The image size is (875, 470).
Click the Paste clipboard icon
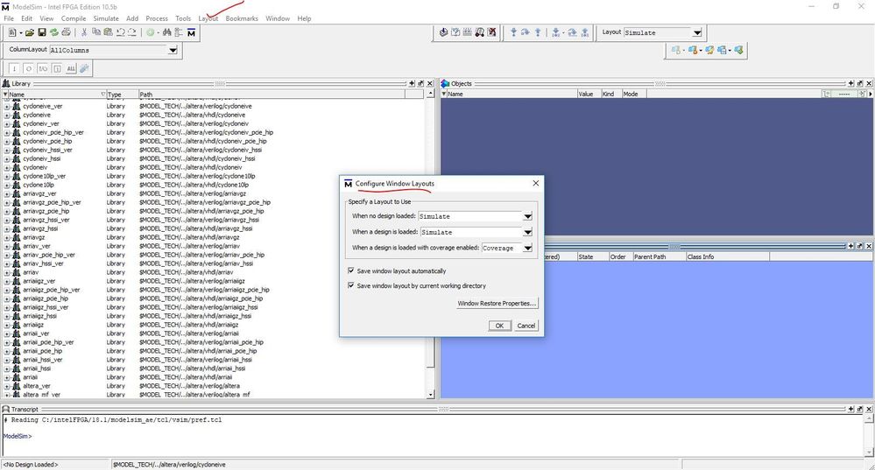coord(108,33)
